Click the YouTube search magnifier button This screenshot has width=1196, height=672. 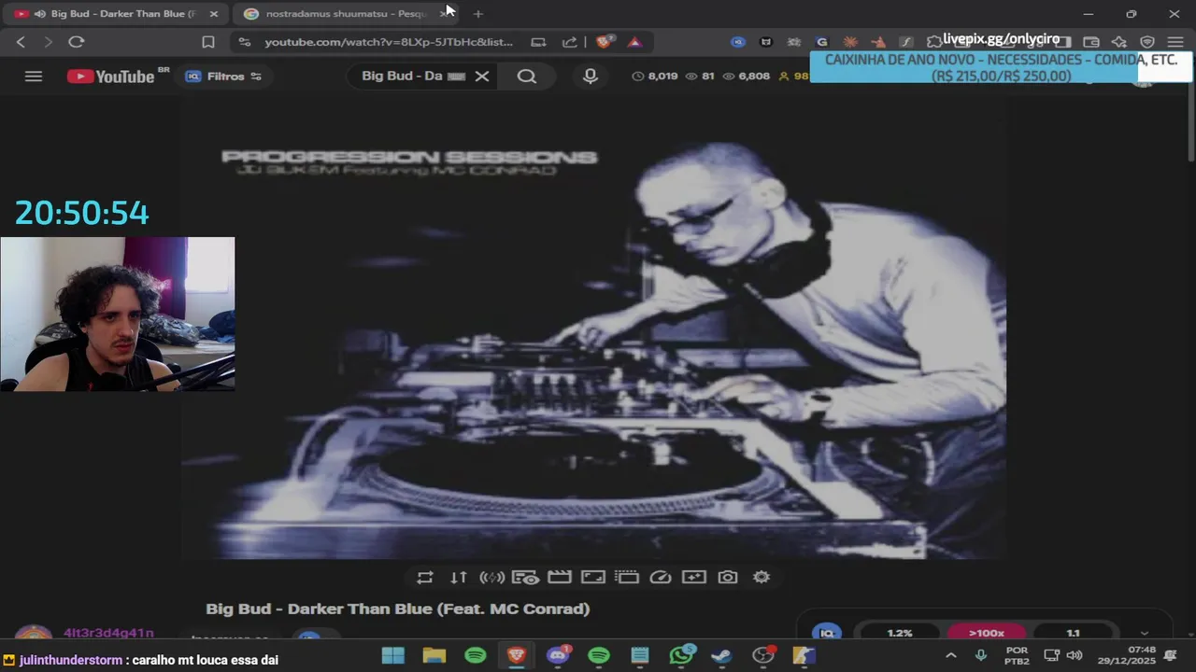[527, 77]
